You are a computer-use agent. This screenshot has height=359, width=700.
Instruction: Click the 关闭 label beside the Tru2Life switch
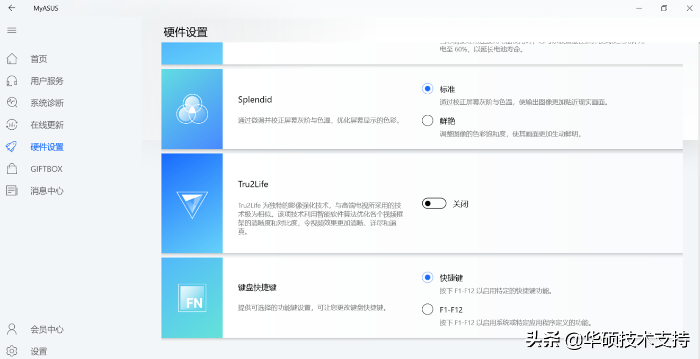(460, 204)
